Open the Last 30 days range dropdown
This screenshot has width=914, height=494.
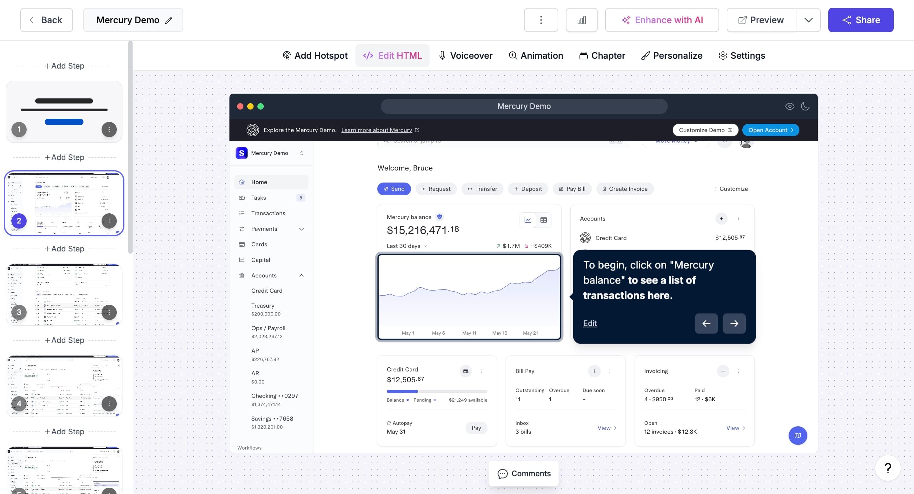click(407, 246)
